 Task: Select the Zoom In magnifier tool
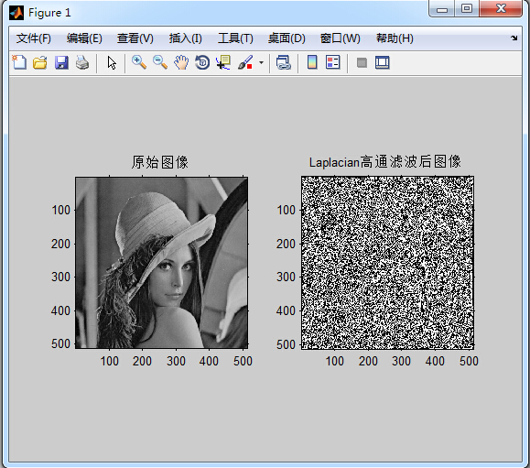139,62
